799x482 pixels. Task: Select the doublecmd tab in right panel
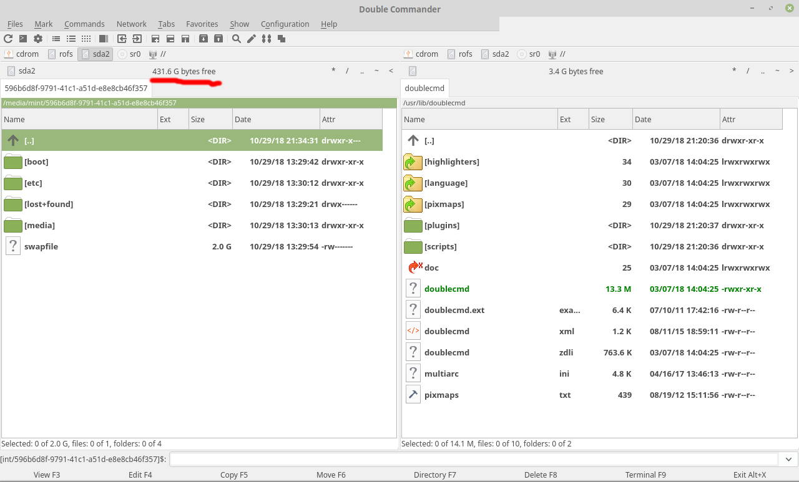coord(424,88)
